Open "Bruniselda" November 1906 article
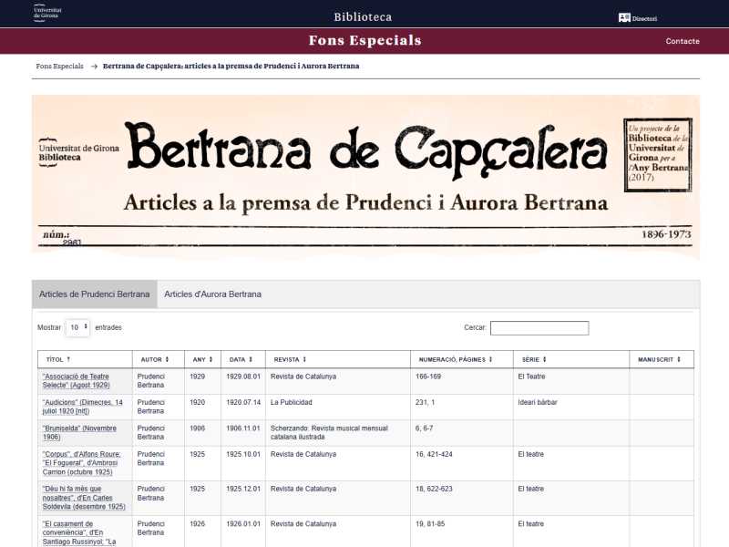Viewport: 729px width, 547px height. point(79,432)
